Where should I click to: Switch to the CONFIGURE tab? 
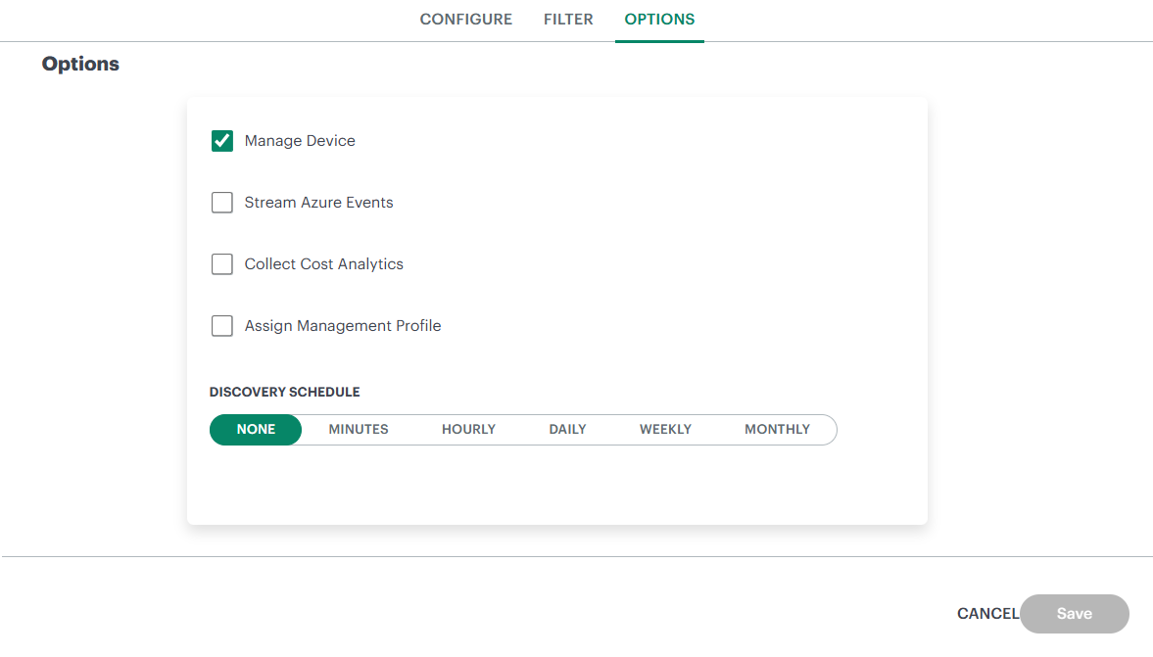pyautogui.click(x=465, y=20)
